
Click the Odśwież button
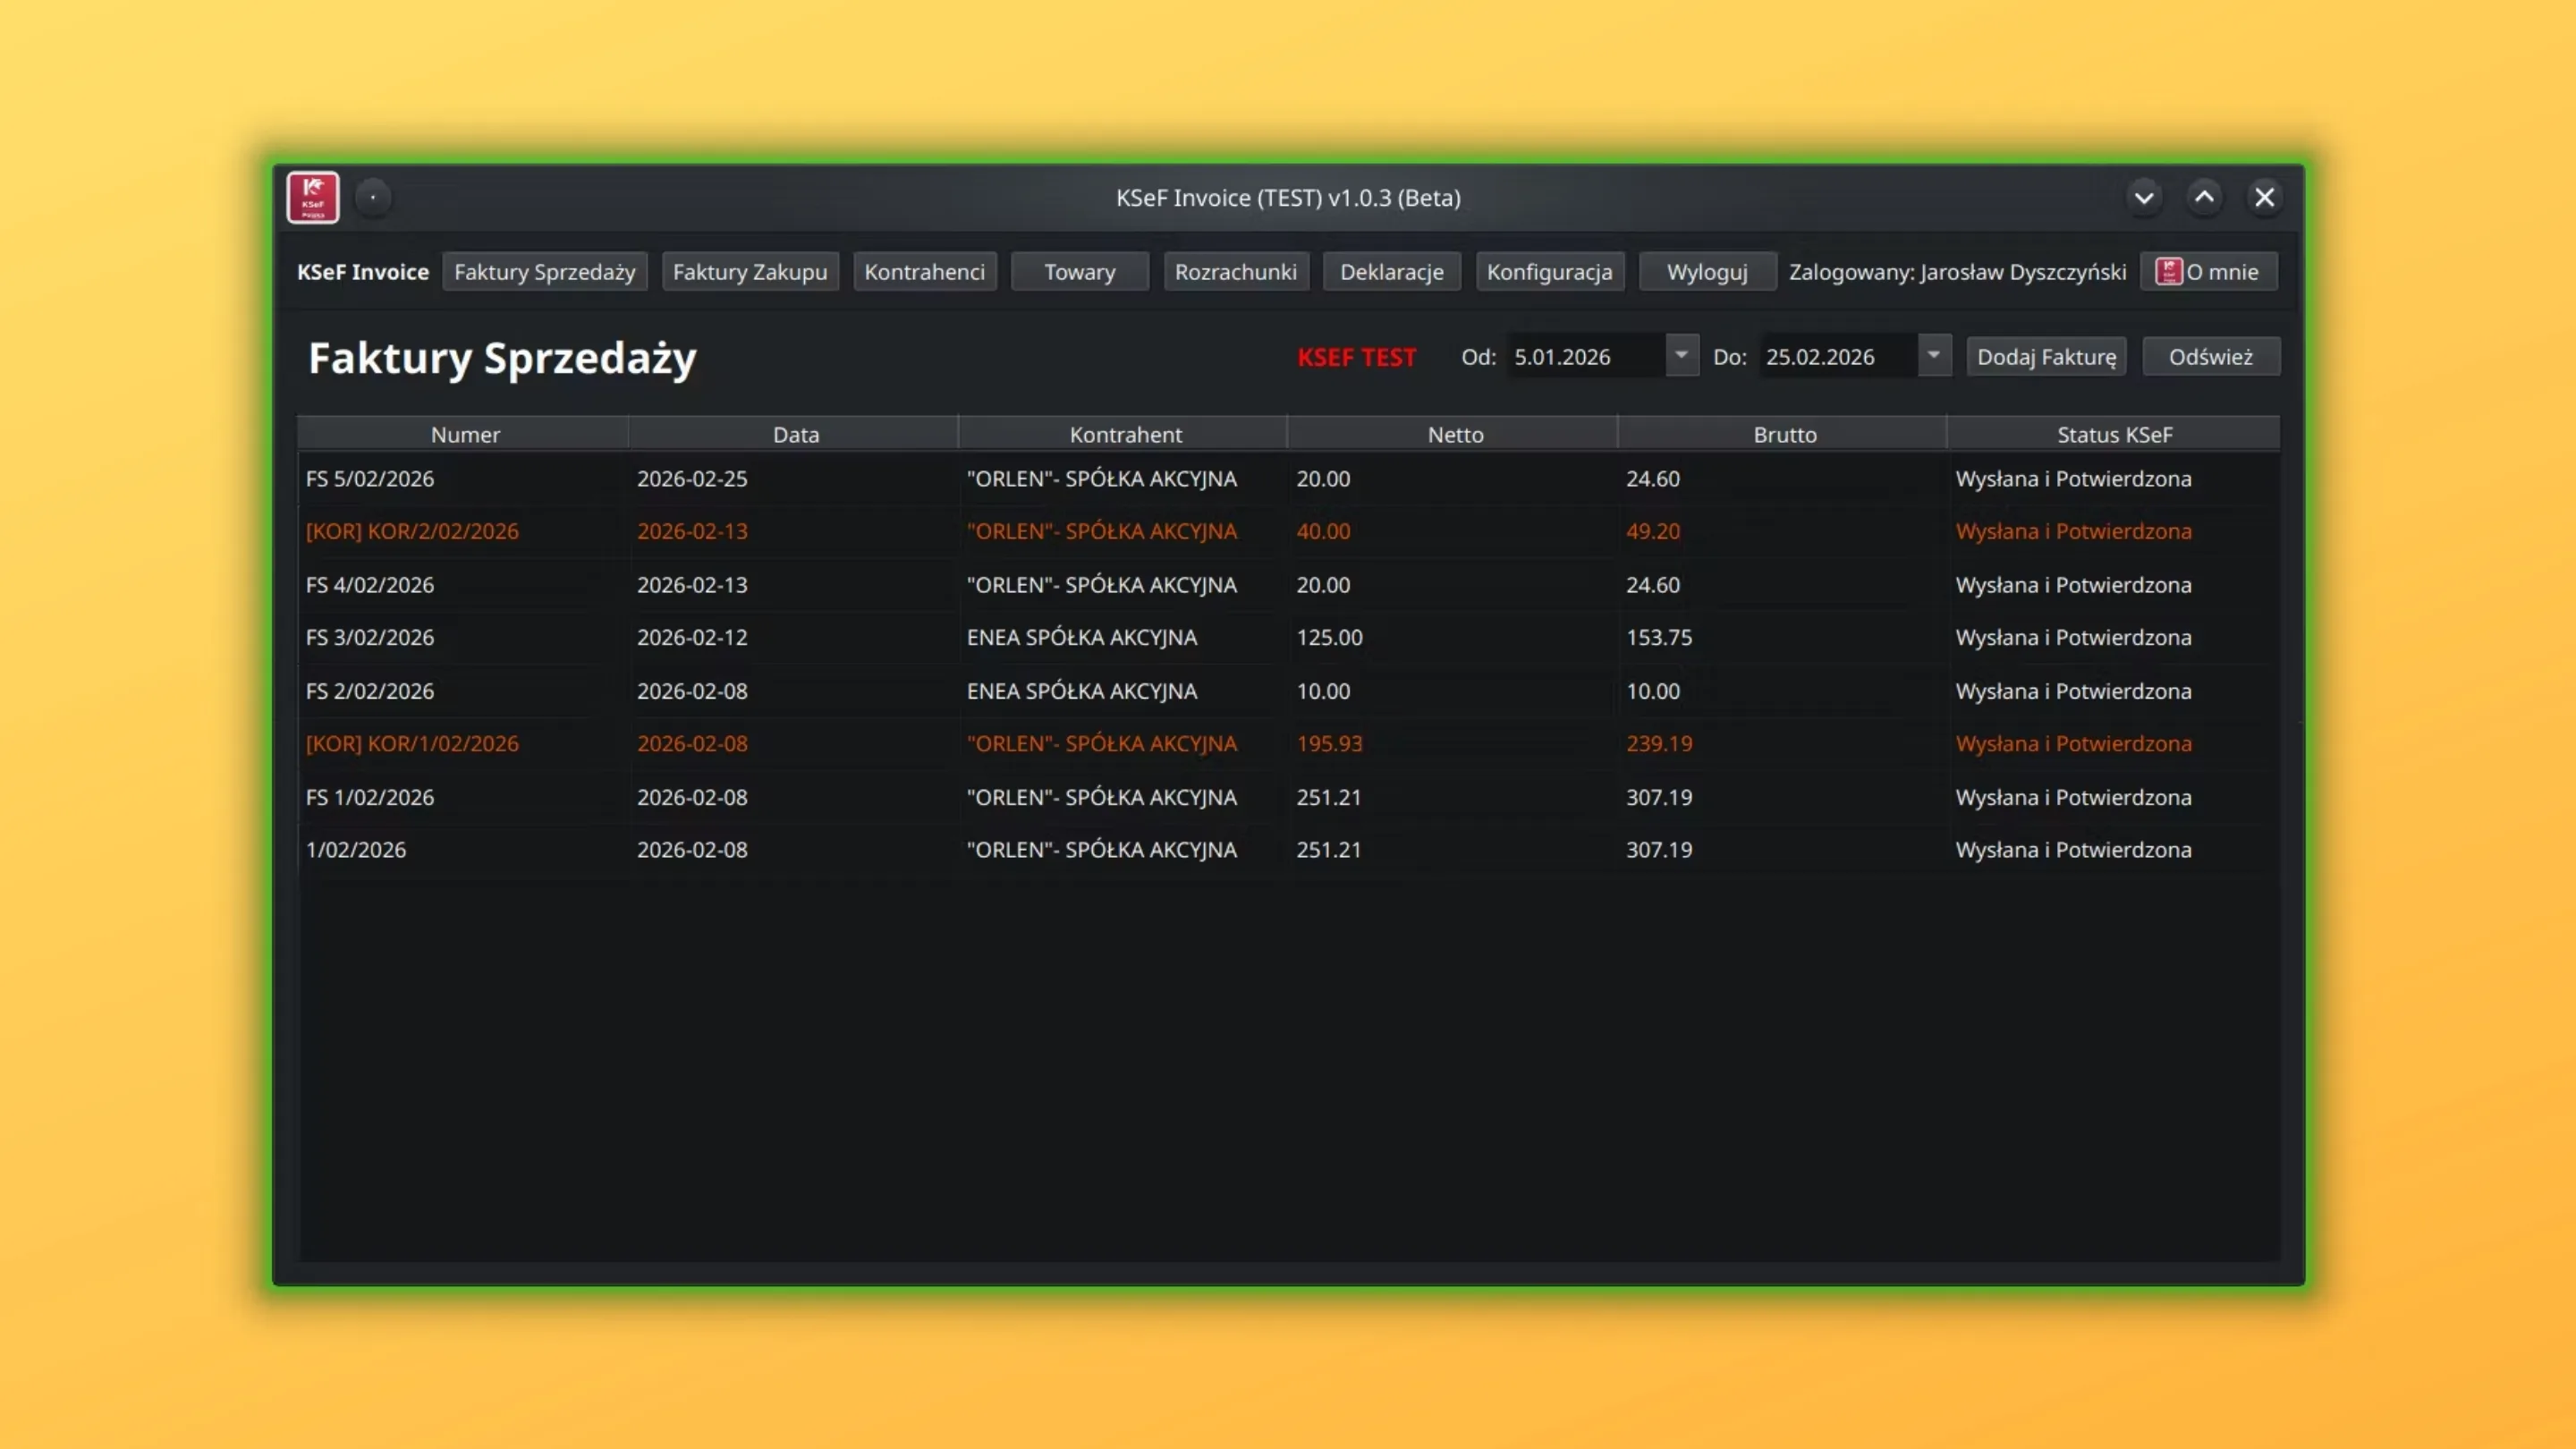(2211, 355)
